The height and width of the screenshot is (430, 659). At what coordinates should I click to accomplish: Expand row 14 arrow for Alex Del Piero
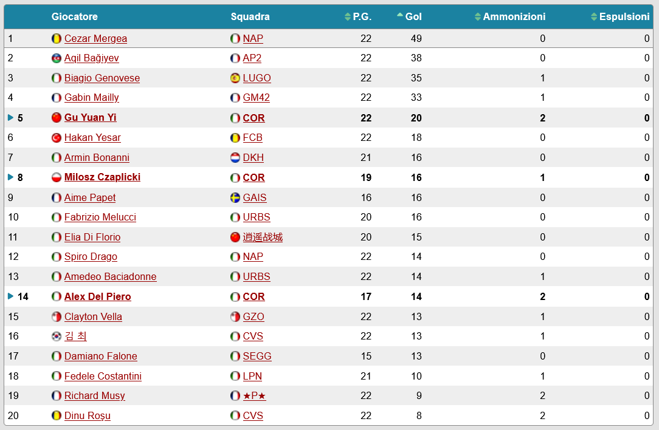(x=10, y=296)
